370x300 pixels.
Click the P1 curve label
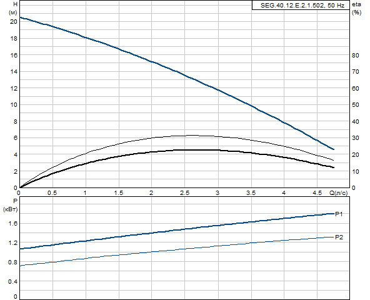pos(339,214)
